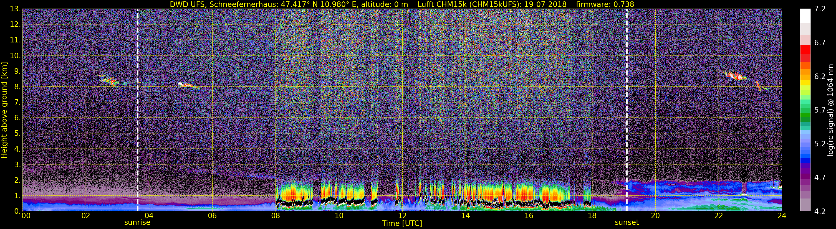The width and height of the screenshot is (836, 229).
Task: Click the 5 km height tick label
Action: click(17, 134)
